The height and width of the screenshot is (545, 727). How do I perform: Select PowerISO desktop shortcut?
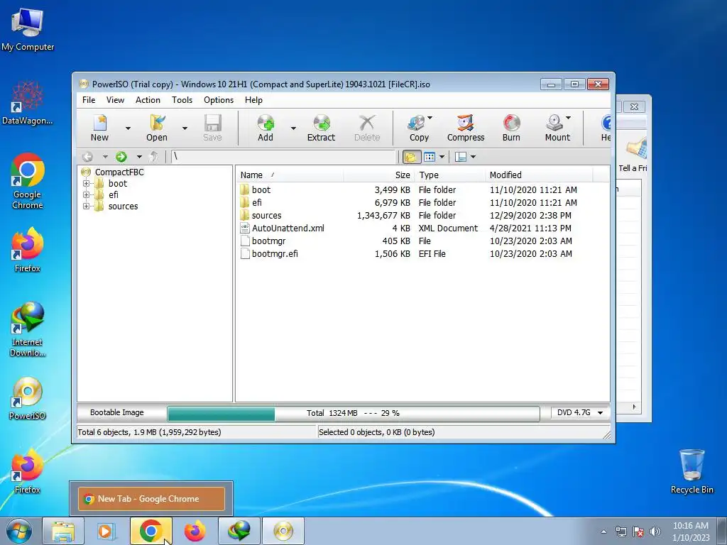point(28,399)
